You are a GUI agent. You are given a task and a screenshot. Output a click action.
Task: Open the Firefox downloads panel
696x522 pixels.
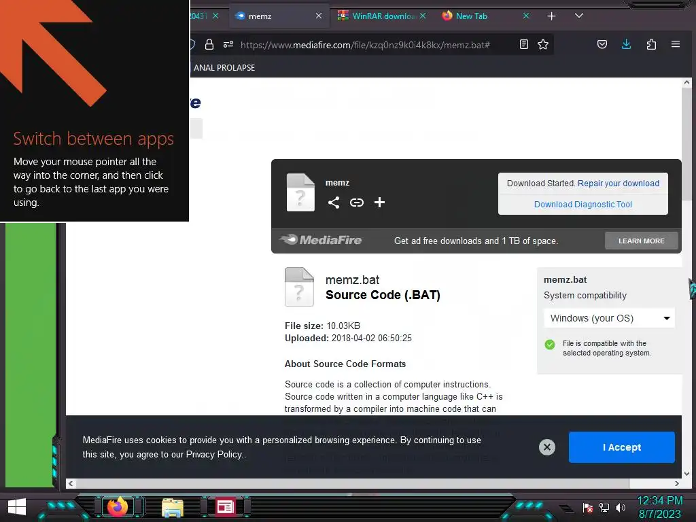coord(626,44)
